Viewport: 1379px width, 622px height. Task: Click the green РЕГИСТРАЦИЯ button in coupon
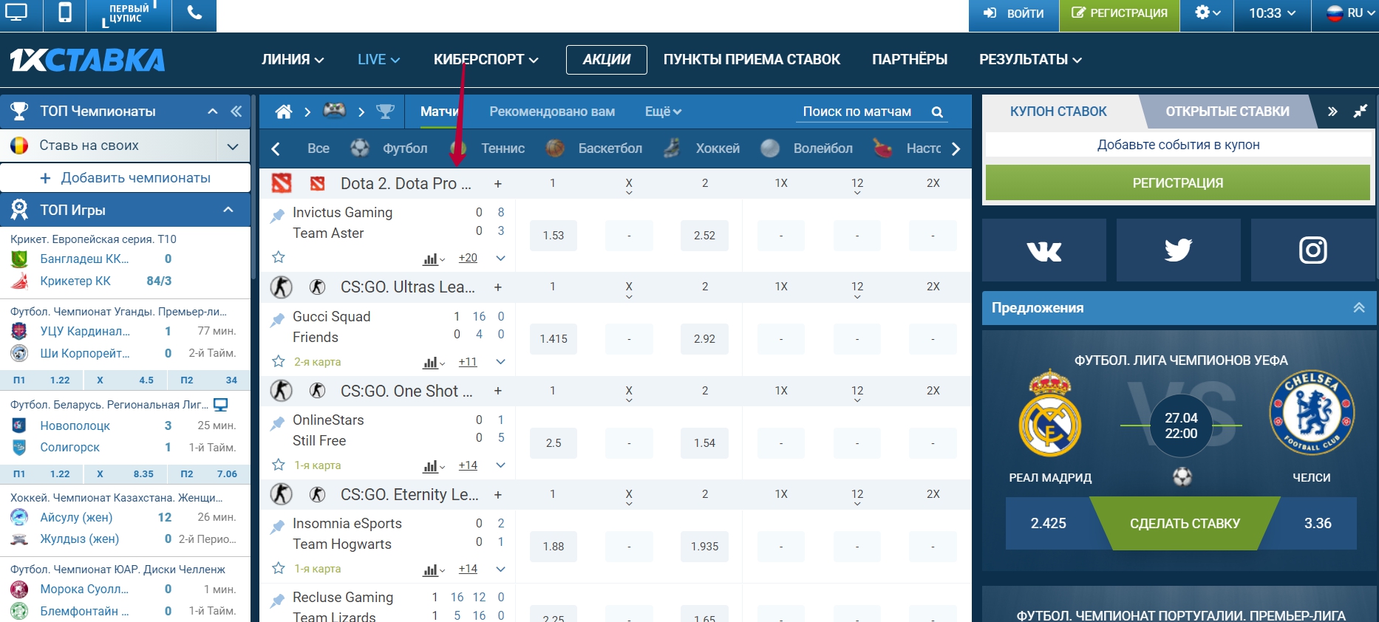1177,182
